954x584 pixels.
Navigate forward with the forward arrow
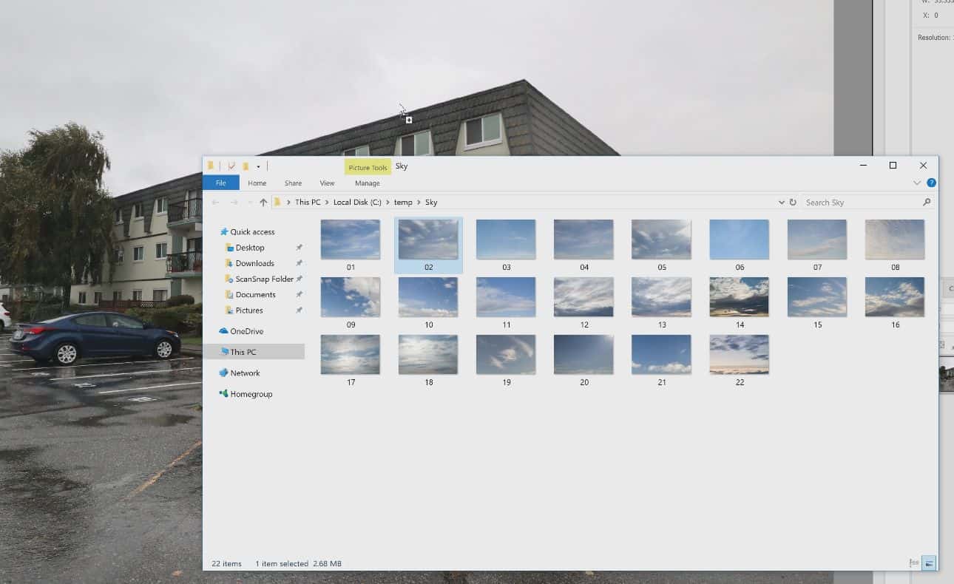point(234,202)
